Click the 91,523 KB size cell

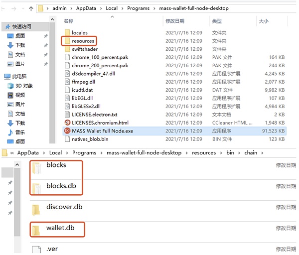point(273,131)
